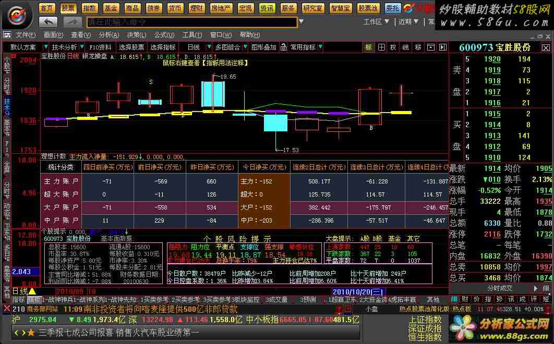Click the 选择股票 toolbar button

[x=131, y=47]
